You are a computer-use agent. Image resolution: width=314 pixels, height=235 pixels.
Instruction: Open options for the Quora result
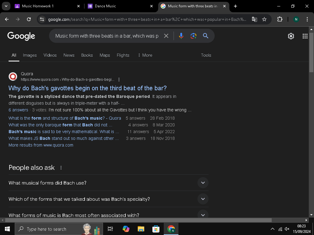click(119, 80)
